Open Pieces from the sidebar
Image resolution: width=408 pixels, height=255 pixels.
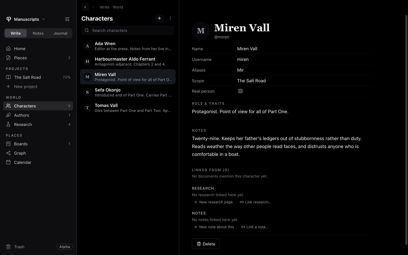click(38, 58)
